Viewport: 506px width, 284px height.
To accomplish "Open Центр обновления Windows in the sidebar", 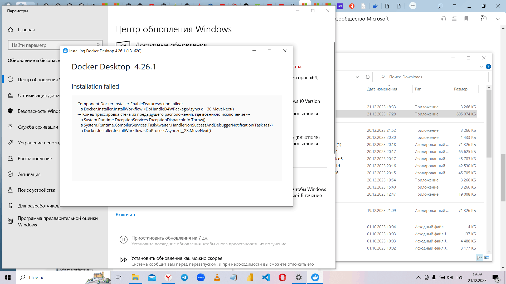I will (x=34, y=80).
